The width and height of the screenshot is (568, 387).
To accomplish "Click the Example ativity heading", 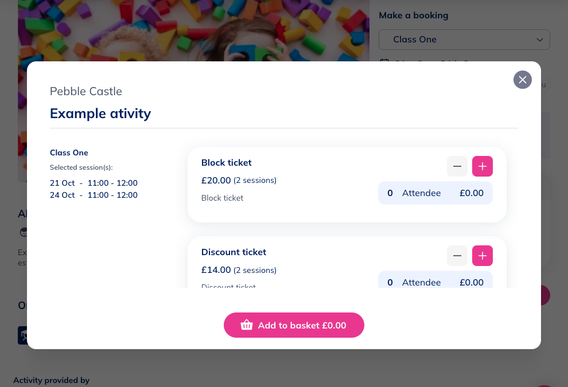I will click(100, 114).
